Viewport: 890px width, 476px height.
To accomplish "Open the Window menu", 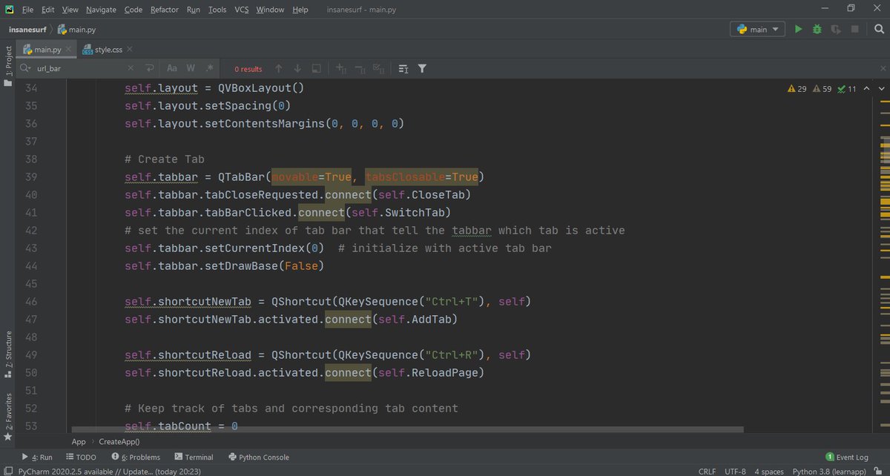I will pos(271,10).
